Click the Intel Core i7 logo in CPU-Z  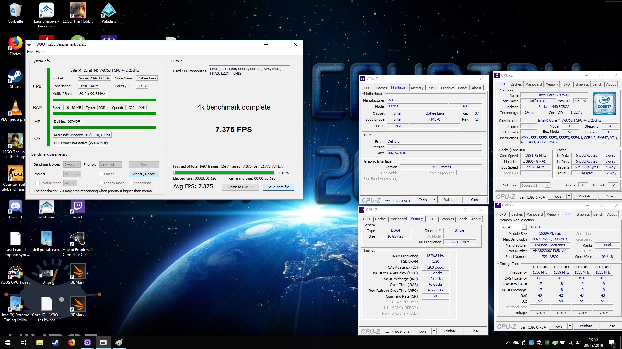pos(604,104)
